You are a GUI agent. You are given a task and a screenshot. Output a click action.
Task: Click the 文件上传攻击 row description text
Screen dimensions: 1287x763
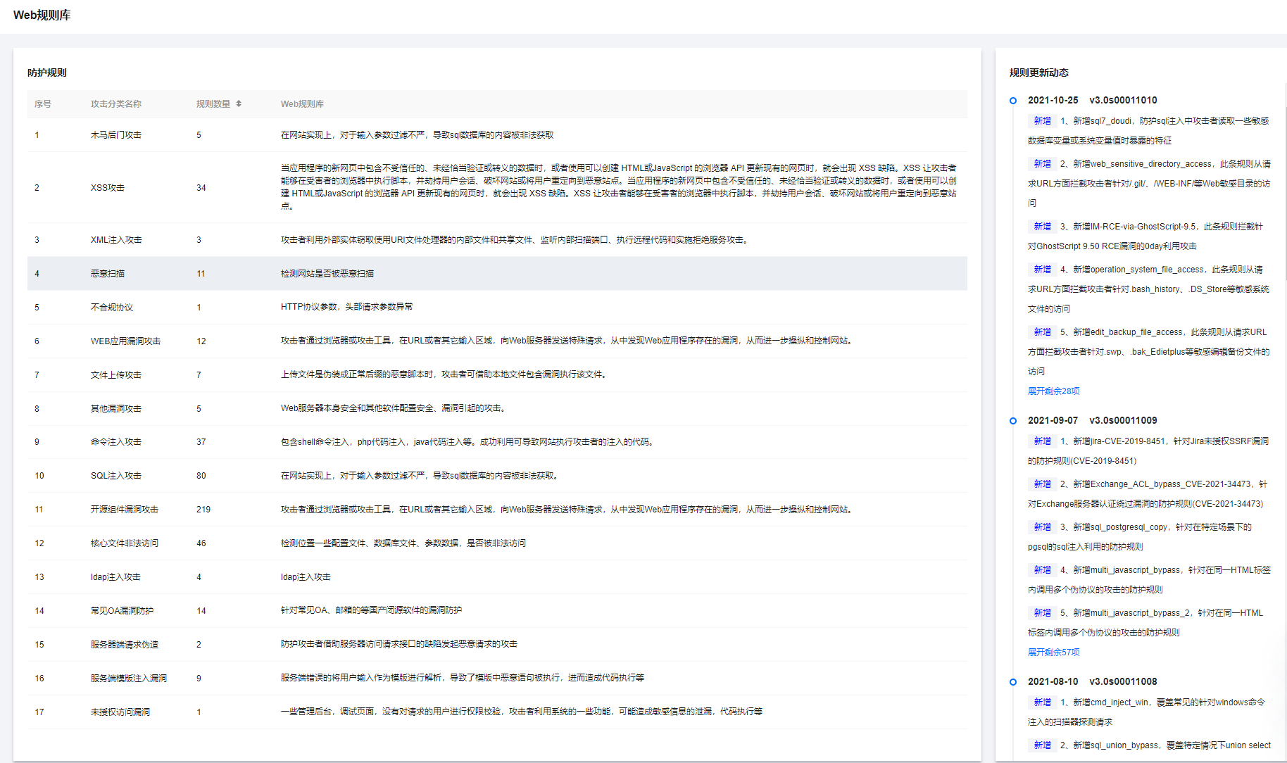[x=446, y=374]
